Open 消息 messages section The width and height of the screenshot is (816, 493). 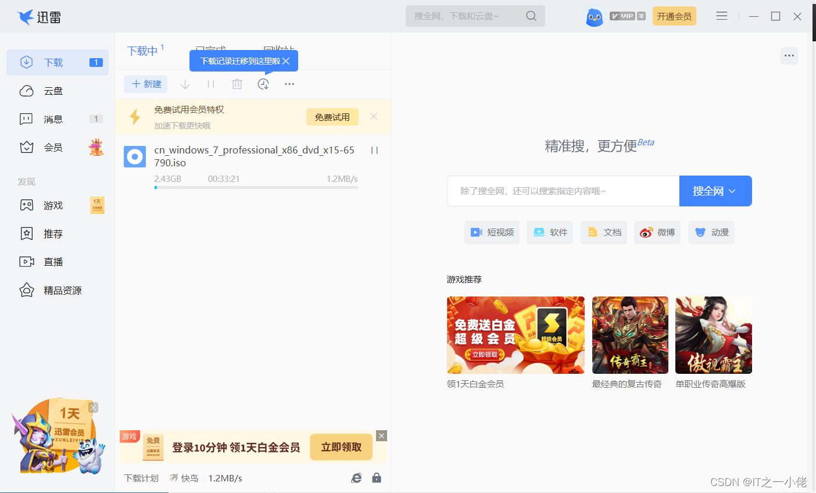coord(58,119)
